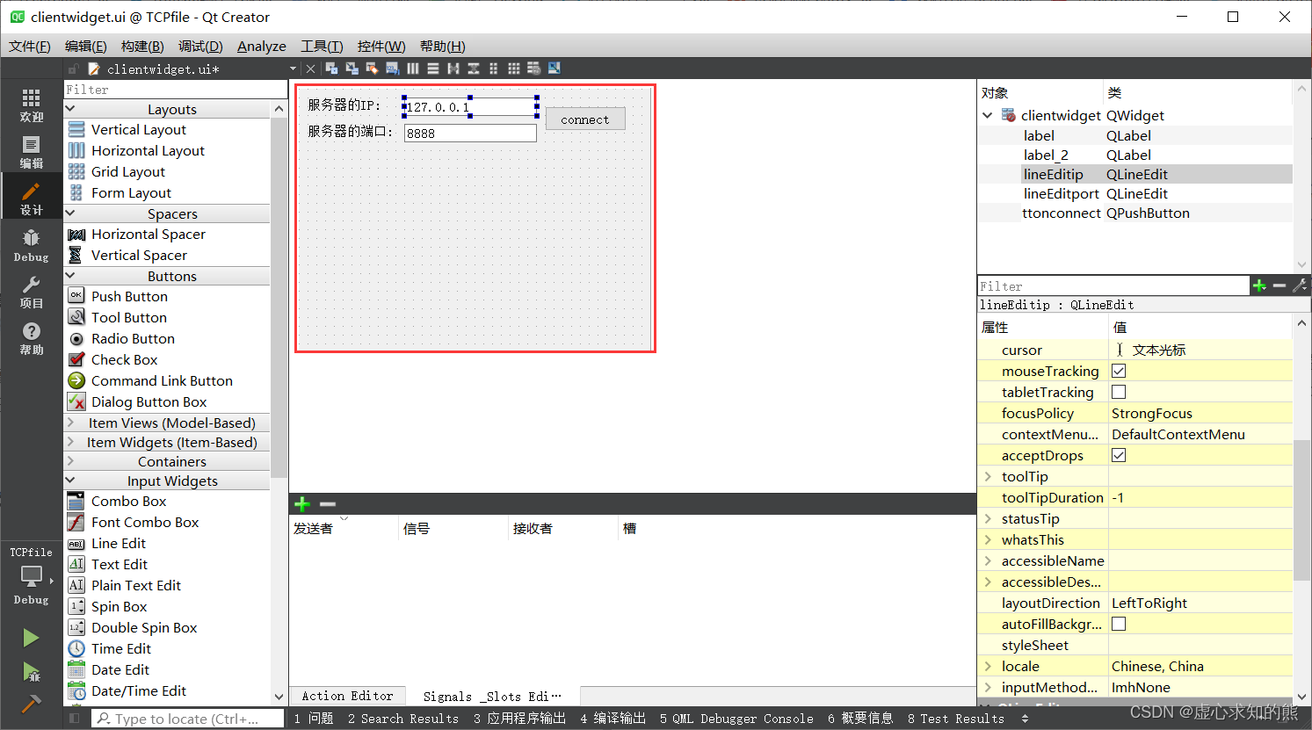Toggle acceptDrops checkbox
This screenshot has width=1312, height=730.
tap(1119, 455)
